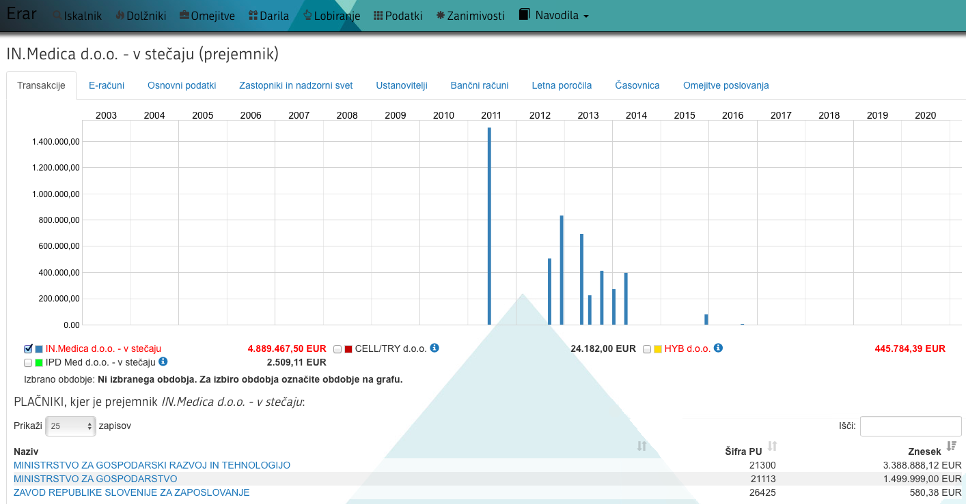966x504 pixels.
Task: Switch to the Časovnica tab
Action: [637, 85]
